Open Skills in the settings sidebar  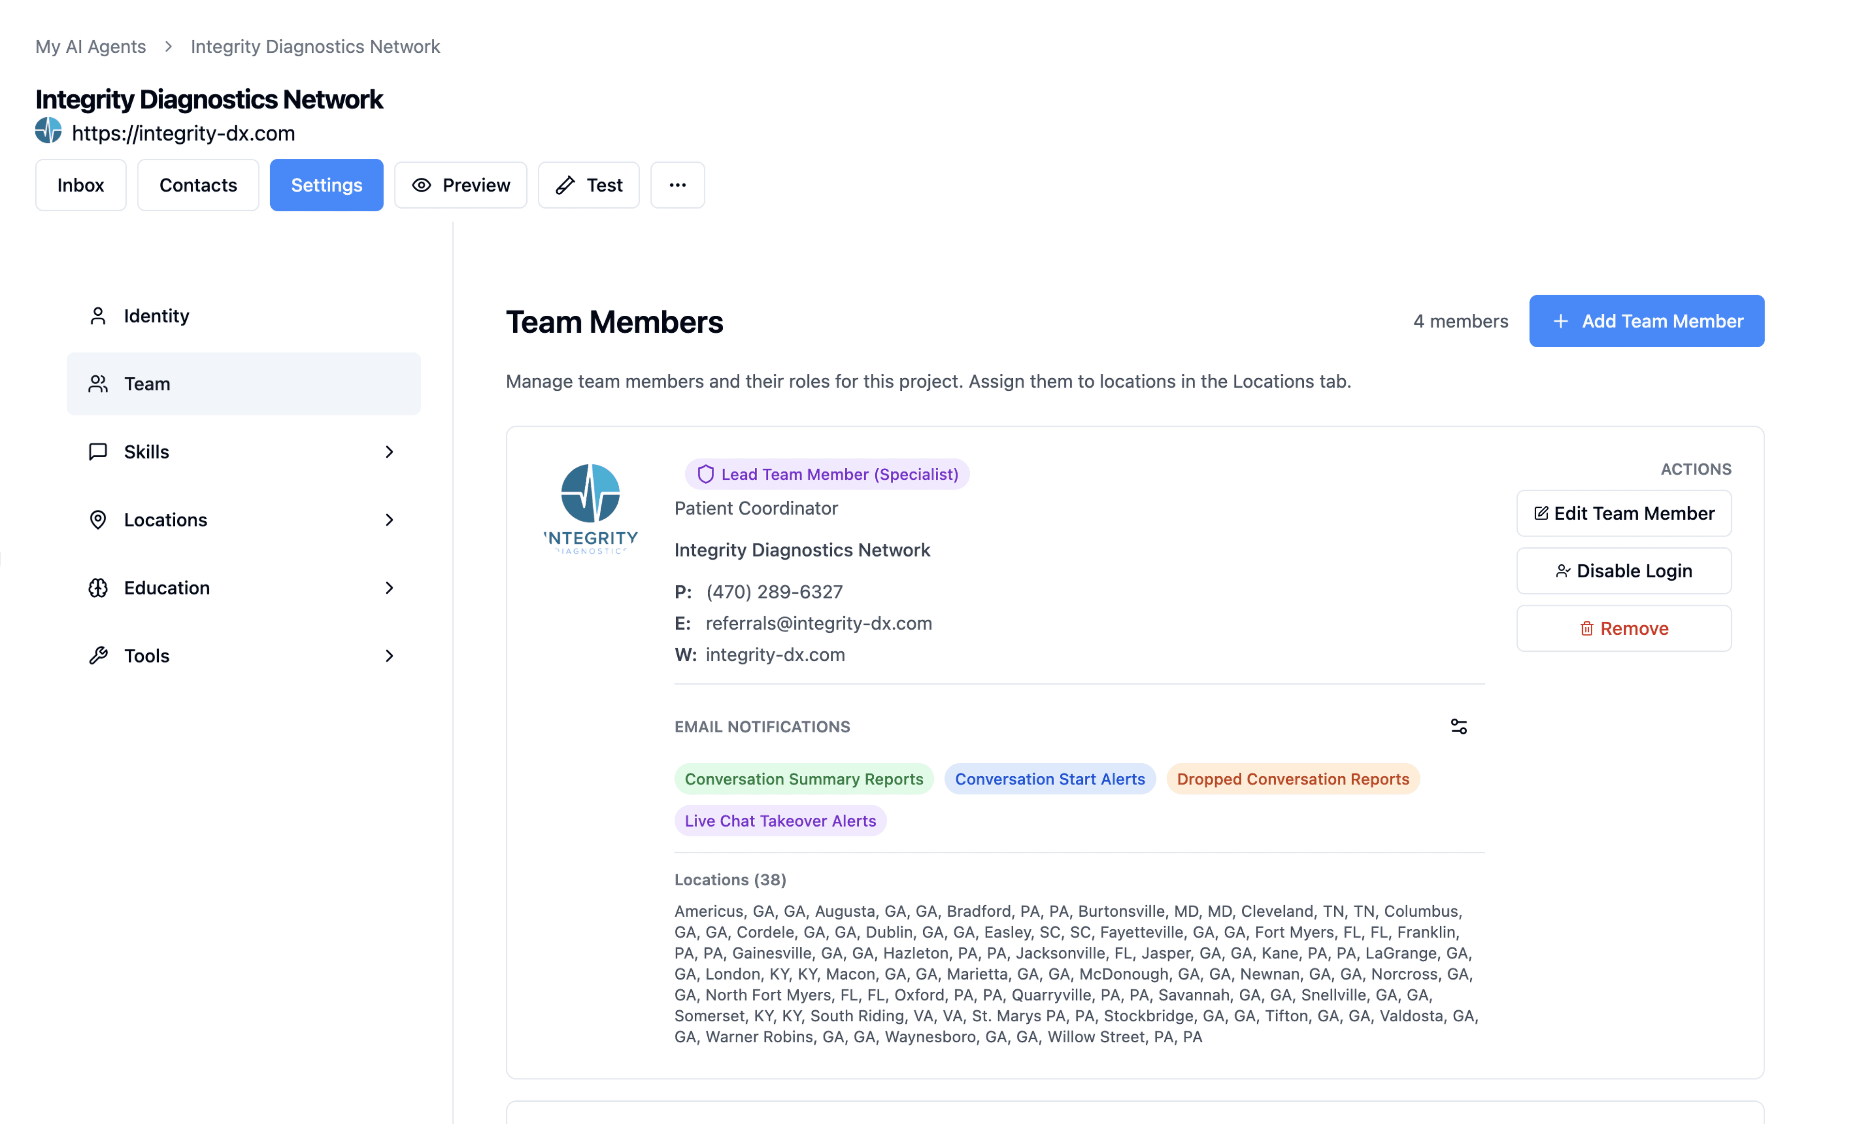(244, 451)
